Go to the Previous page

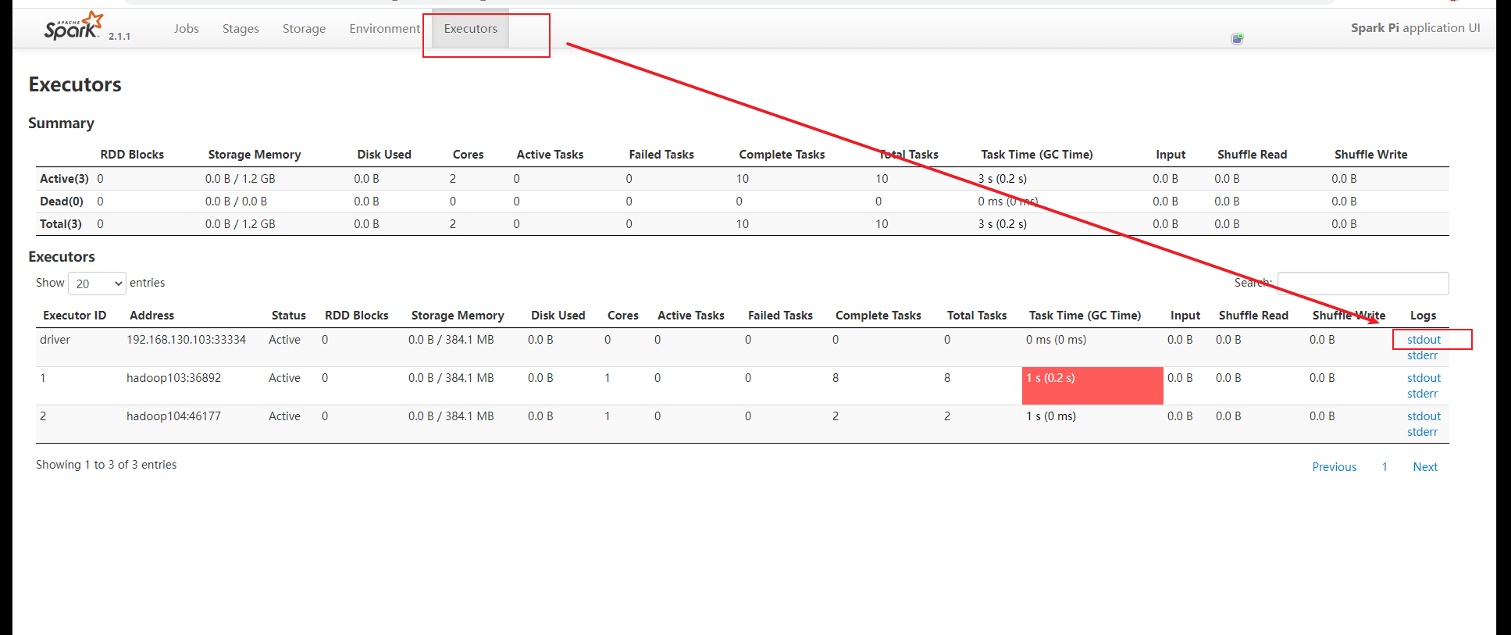(1334, 467)
